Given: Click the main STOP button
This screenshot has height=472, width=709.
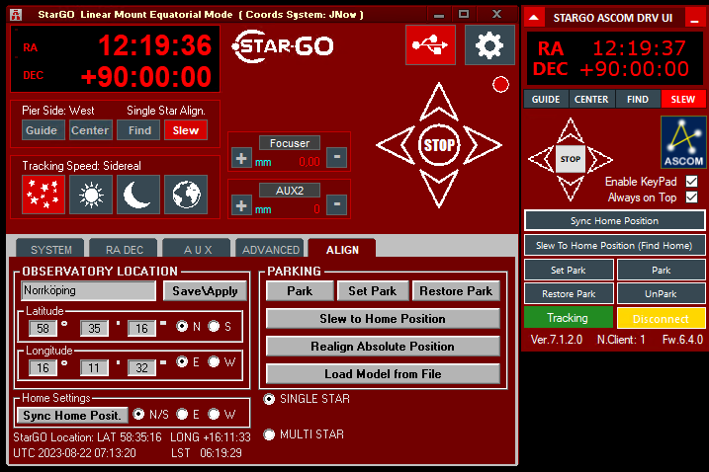Looking at the screenshot, I should [439, 145].
